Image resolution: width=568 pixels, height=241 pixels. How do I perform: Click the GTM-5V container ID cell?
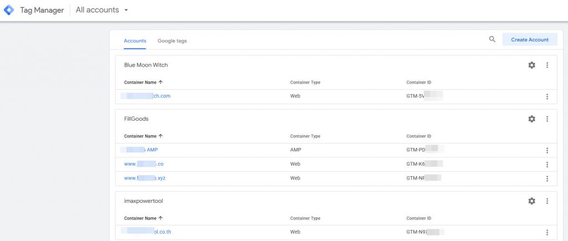pyautogui.click(x=424, y=96)
